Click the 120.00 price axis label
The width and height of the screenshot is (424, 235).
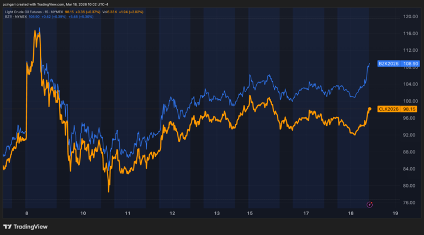411,17
